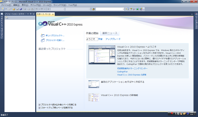This screenshot has width=198, height=117.
Task: Click thumbnail beside 最初のアプリケーション item
Action: pyautogui.click(x=94, y=84)
